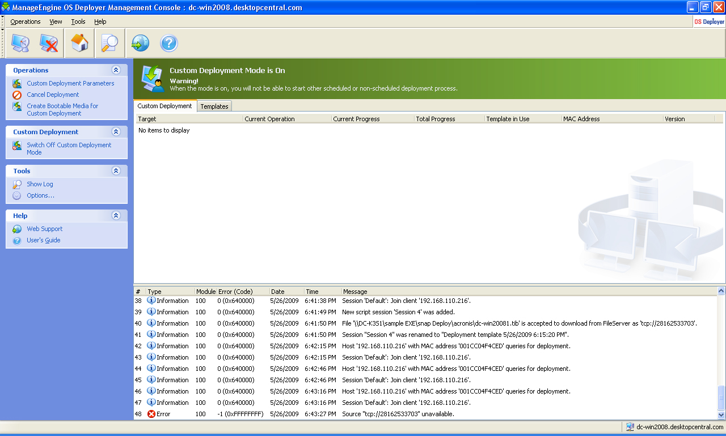This screenshot has height=436, width=726.
Task: Collapse the Help sidebar panel
Action: point(116,216)
